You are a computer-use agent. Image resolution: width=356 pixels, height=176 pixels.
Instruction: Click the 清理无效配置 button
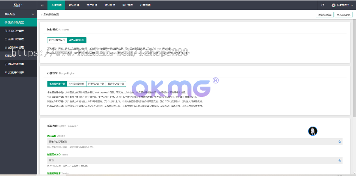[x=325, y=15]
